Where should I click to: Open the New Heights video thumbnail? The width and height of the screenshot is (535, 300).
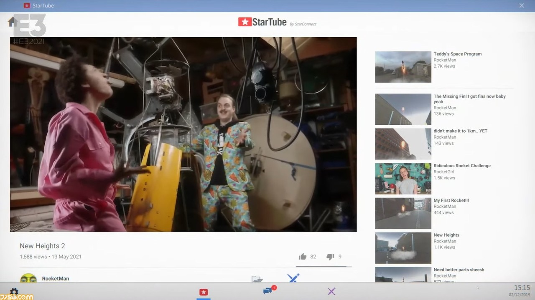tap(403, 248)
